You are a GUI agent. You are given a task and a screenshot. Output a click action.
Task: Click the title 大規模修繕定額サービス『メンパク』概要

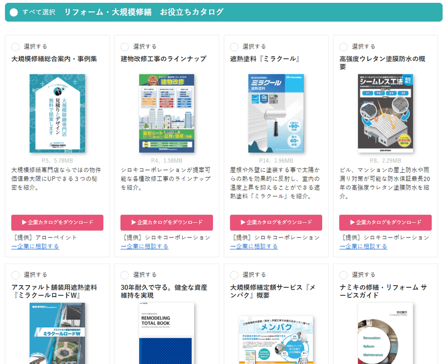tap(273, 291)
